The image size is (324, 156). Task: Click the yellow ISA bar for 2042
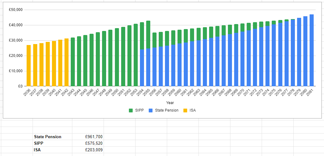point(66,63)
